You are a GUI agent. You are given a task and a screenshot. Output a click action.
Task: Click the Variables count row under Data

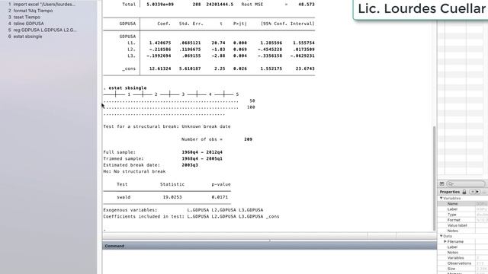tap(463, 258)
